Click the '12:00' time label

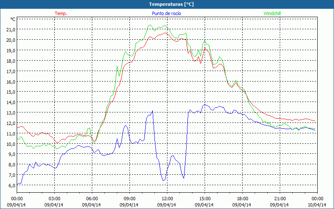pyautogui.click(x=167, y=199)
